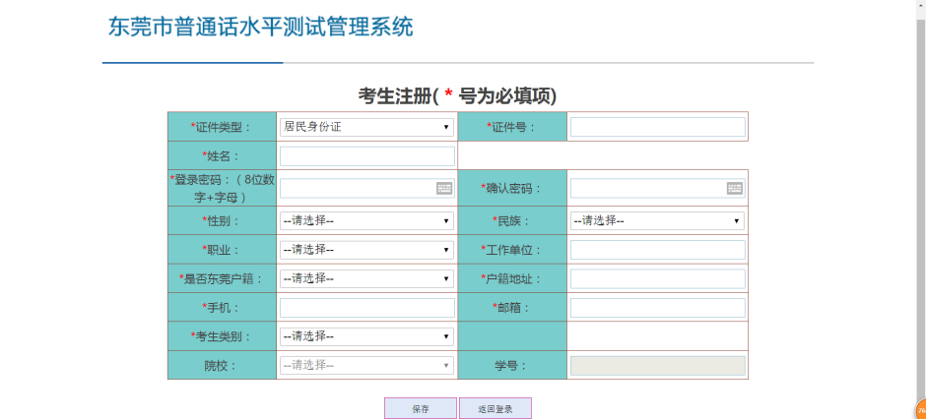Click the 东莞市普通话水平测试管理系统 title
Viewport: 926px width, 419px height.
pyautogui.click(x=260, y=28)
